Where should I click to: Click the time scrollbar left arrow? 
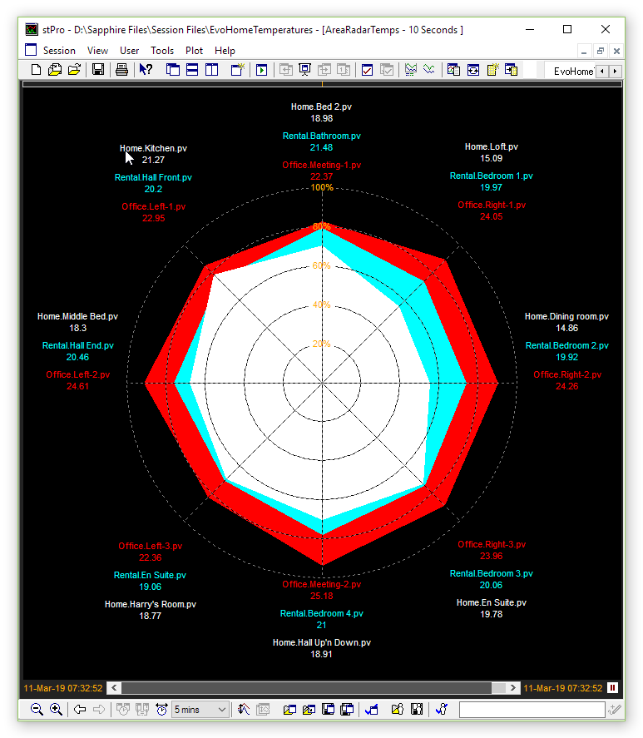click(x=114, y=687)
